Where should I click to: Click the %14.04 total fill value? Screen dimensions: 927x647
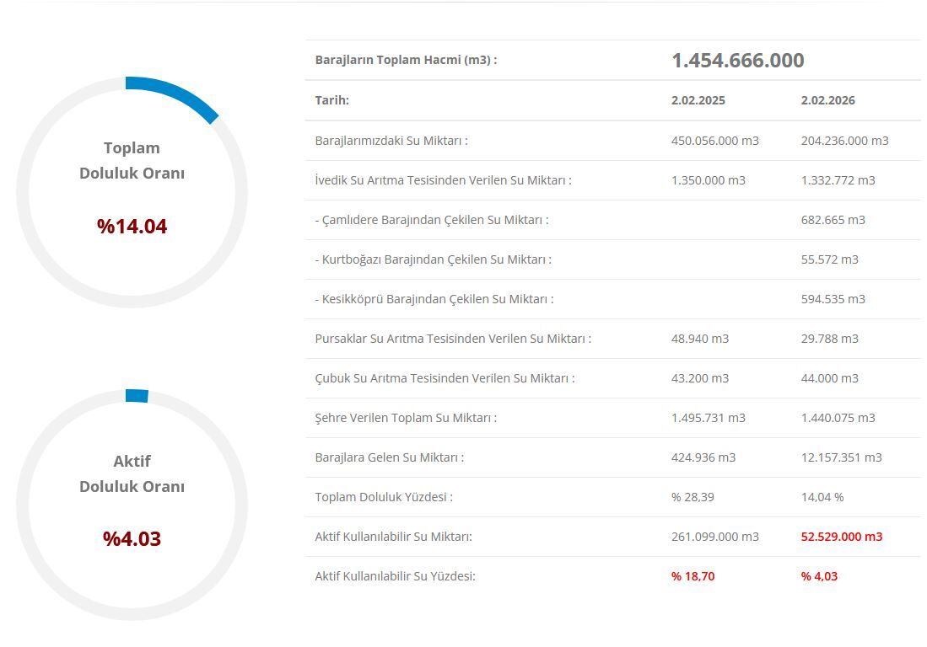(132, 226)
